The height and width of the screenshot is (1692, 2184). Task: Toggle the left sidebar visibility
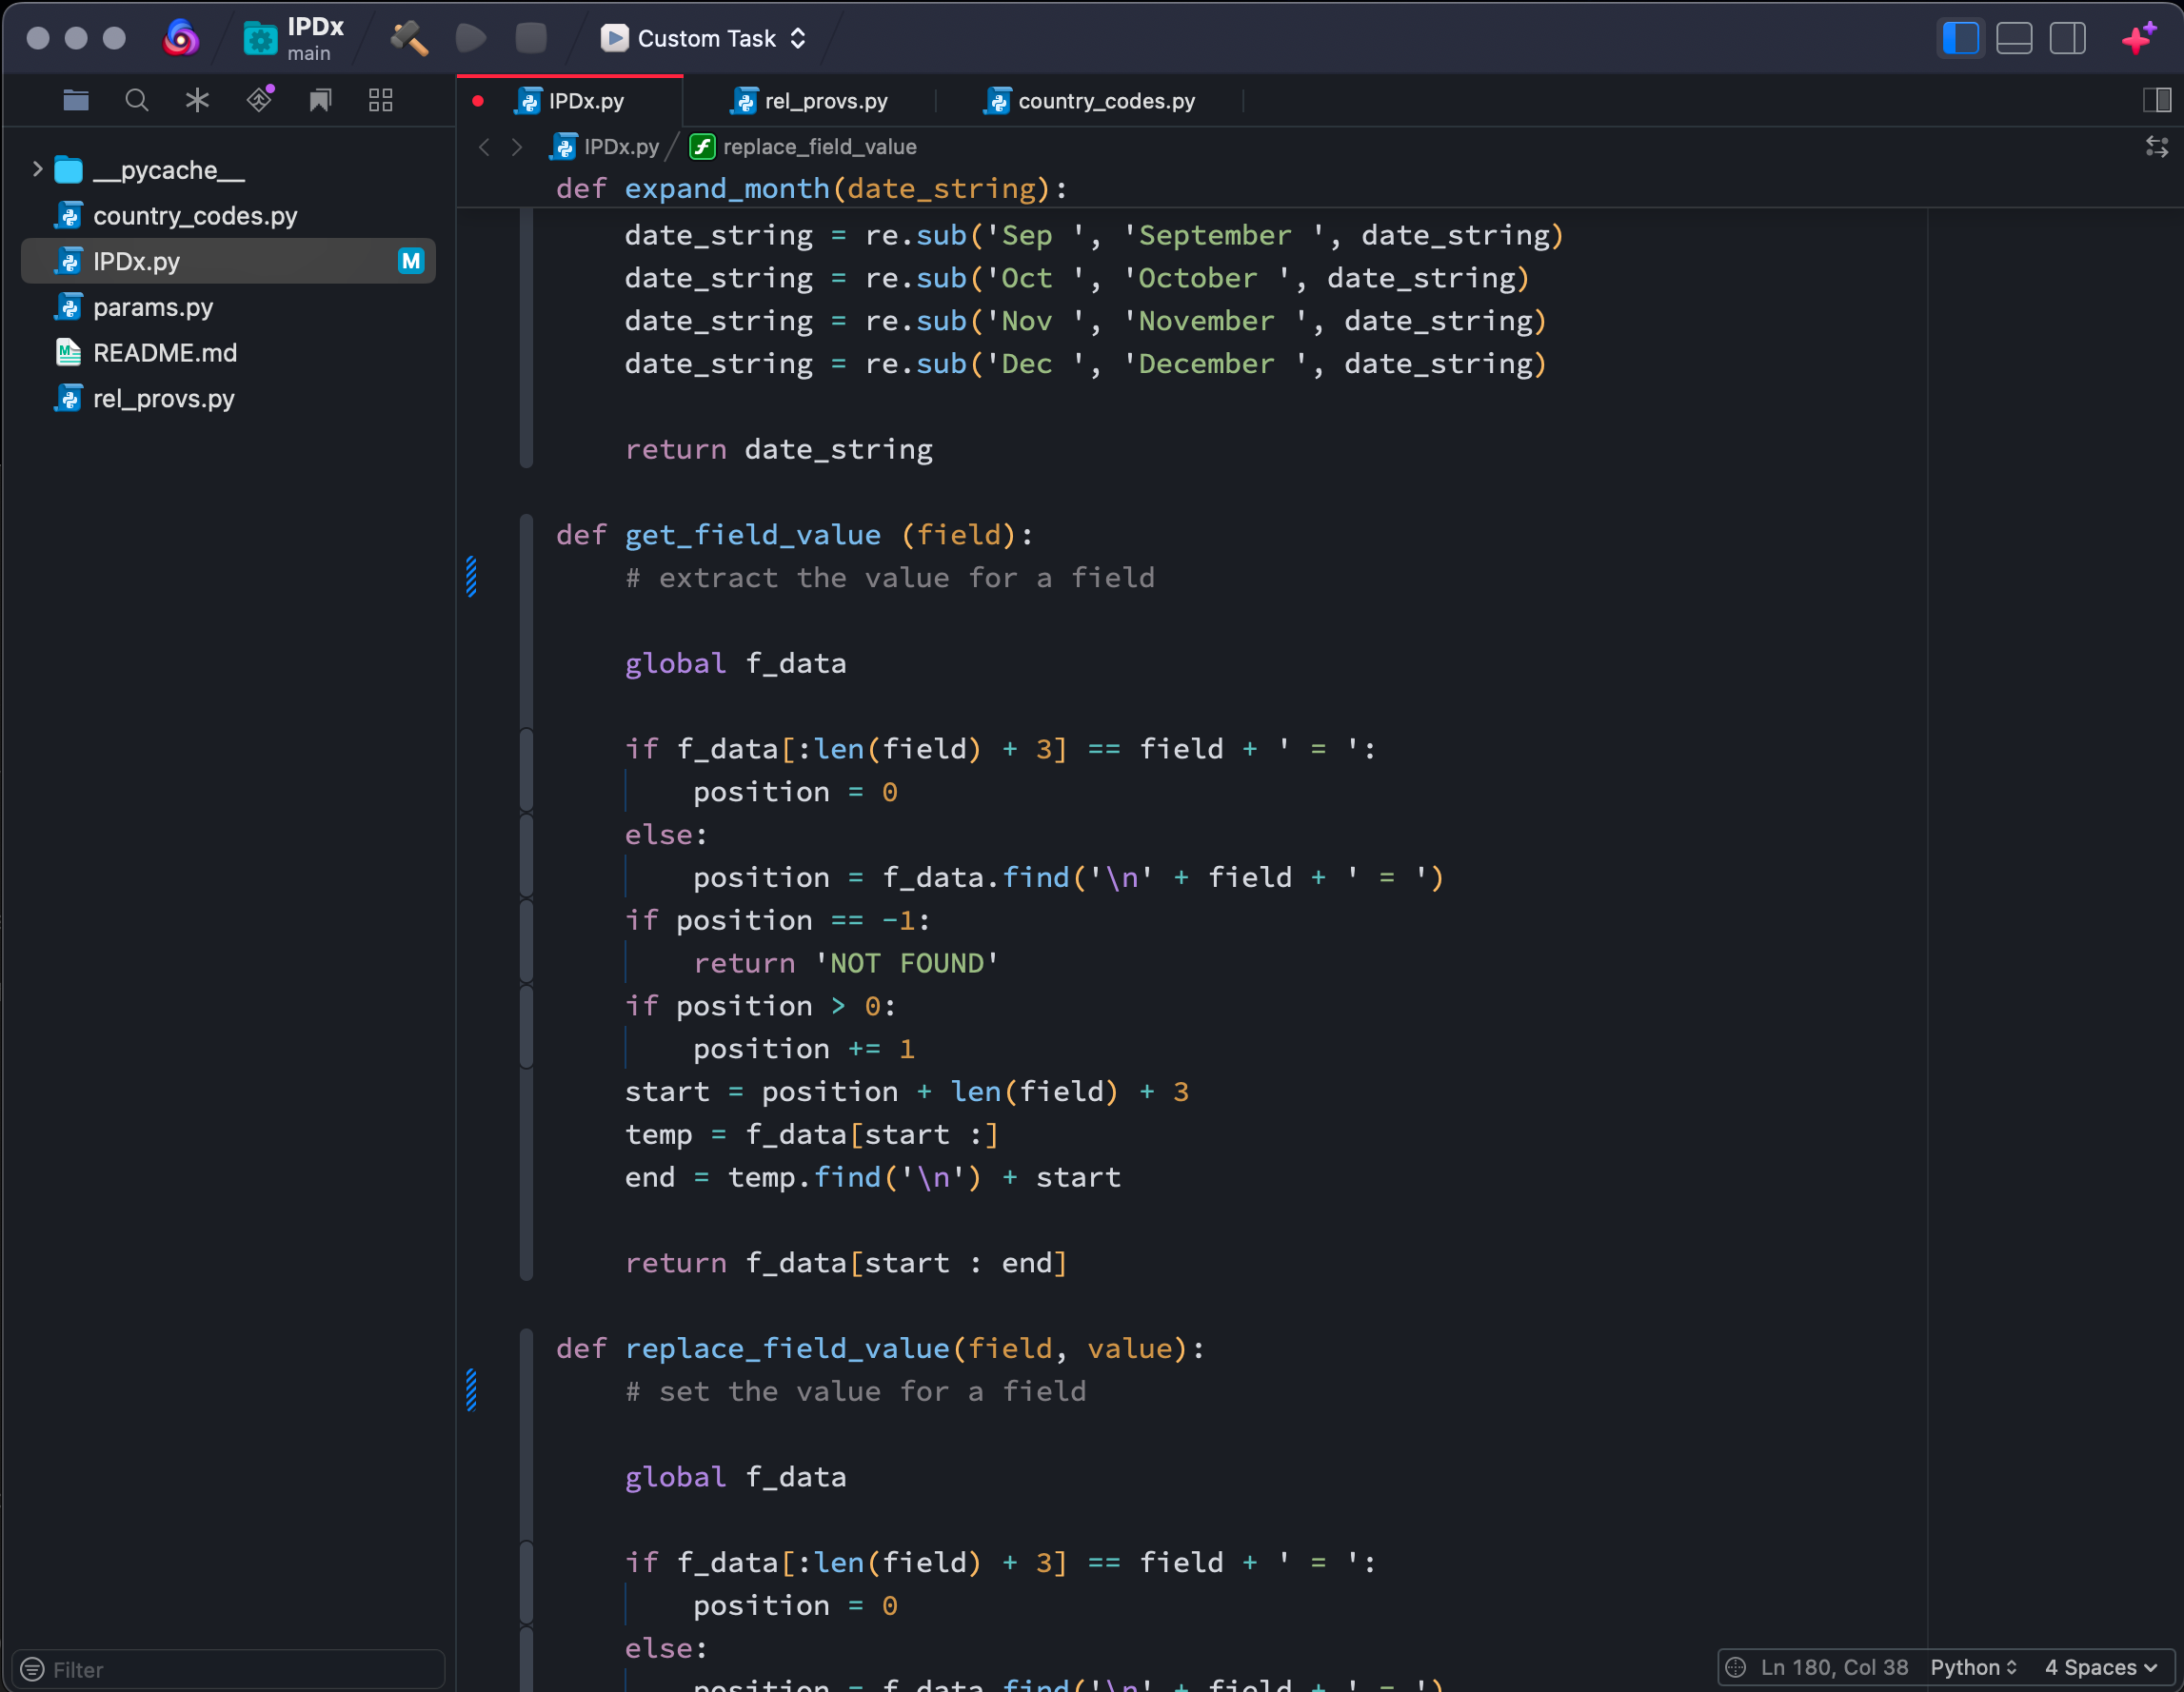1960,38
